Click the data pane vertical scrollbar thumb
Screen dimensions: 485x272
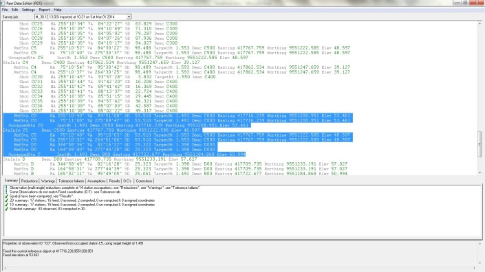point(479,144)
